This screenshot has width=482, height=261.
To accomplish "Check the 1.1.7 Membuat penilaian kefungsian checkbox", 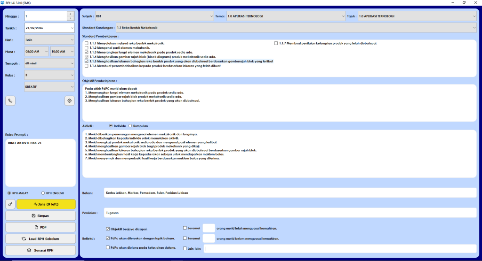I will tap(276, 43).
